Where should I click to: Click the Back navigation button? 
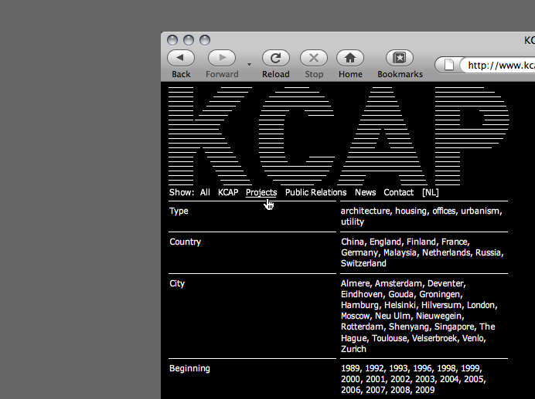[181, 58]
